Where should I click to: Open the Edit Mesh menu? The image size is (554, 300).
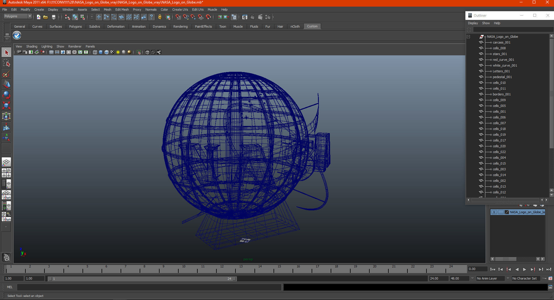(122, 10)
